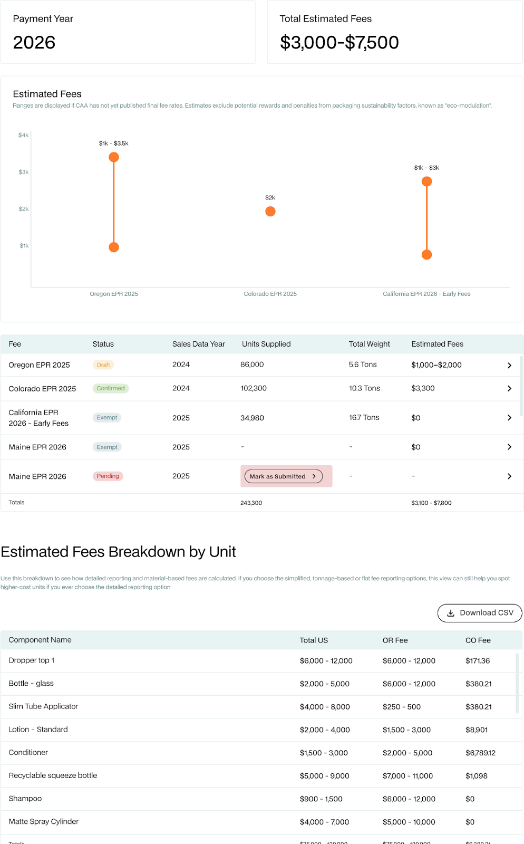The height and width of the screenshot is (844, 524).
Task: Click the Total US column header
Action: pos(314,640)
